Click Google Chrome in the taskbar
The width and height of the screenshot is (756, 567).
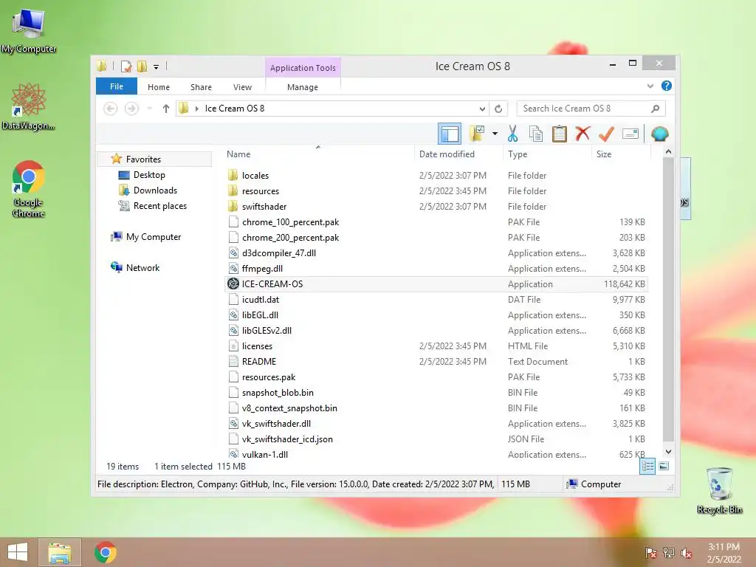[x=105, y=552]
